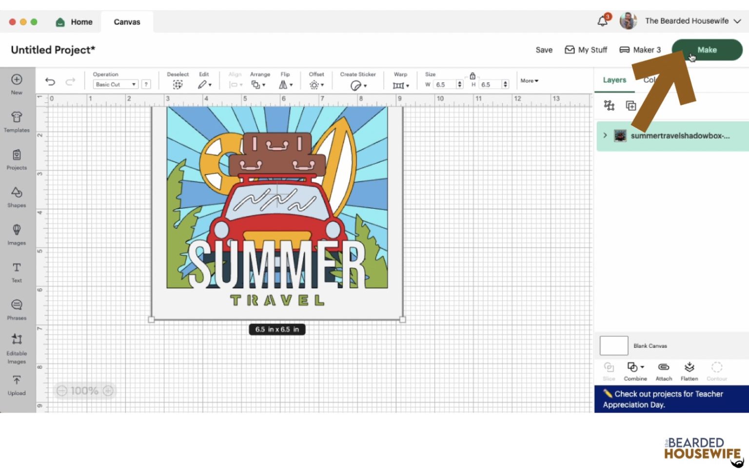Screen dimensions: 749x476
Task: Open the Shapes tool
Action: click(17, 196)
